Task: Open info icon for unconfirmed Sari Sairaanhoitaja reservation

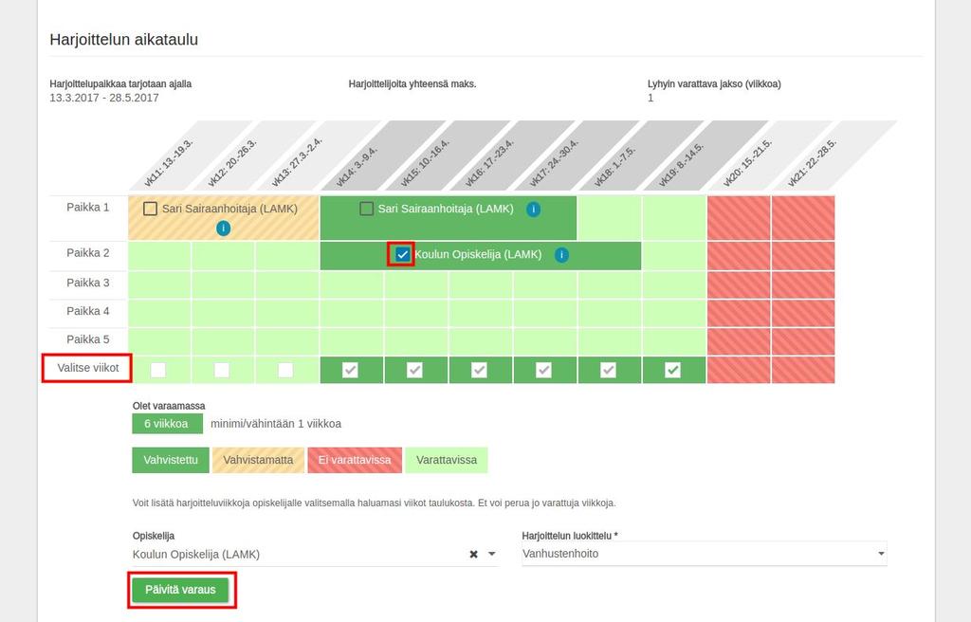Action: pos(224,229)
